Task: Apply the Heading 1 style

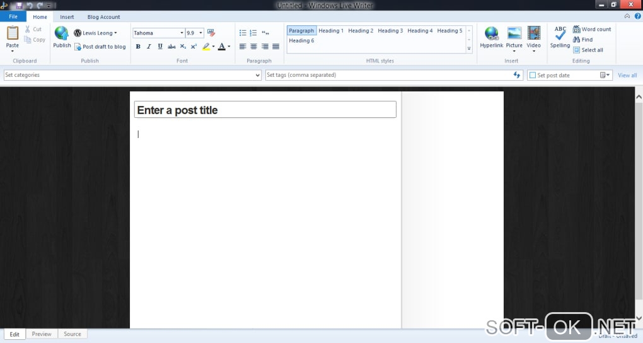Action: [331, 31]
